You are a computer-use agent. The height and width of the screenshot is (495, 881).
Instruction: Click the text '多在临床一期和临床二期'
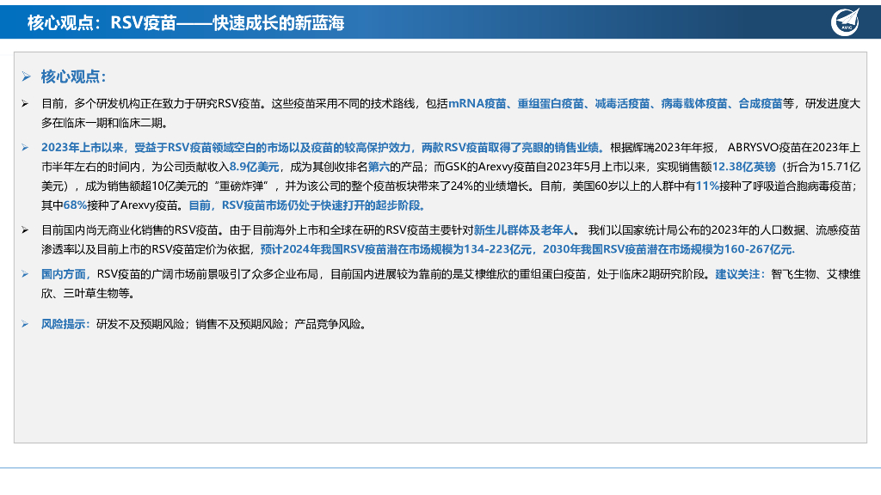(x=102, y=123)
